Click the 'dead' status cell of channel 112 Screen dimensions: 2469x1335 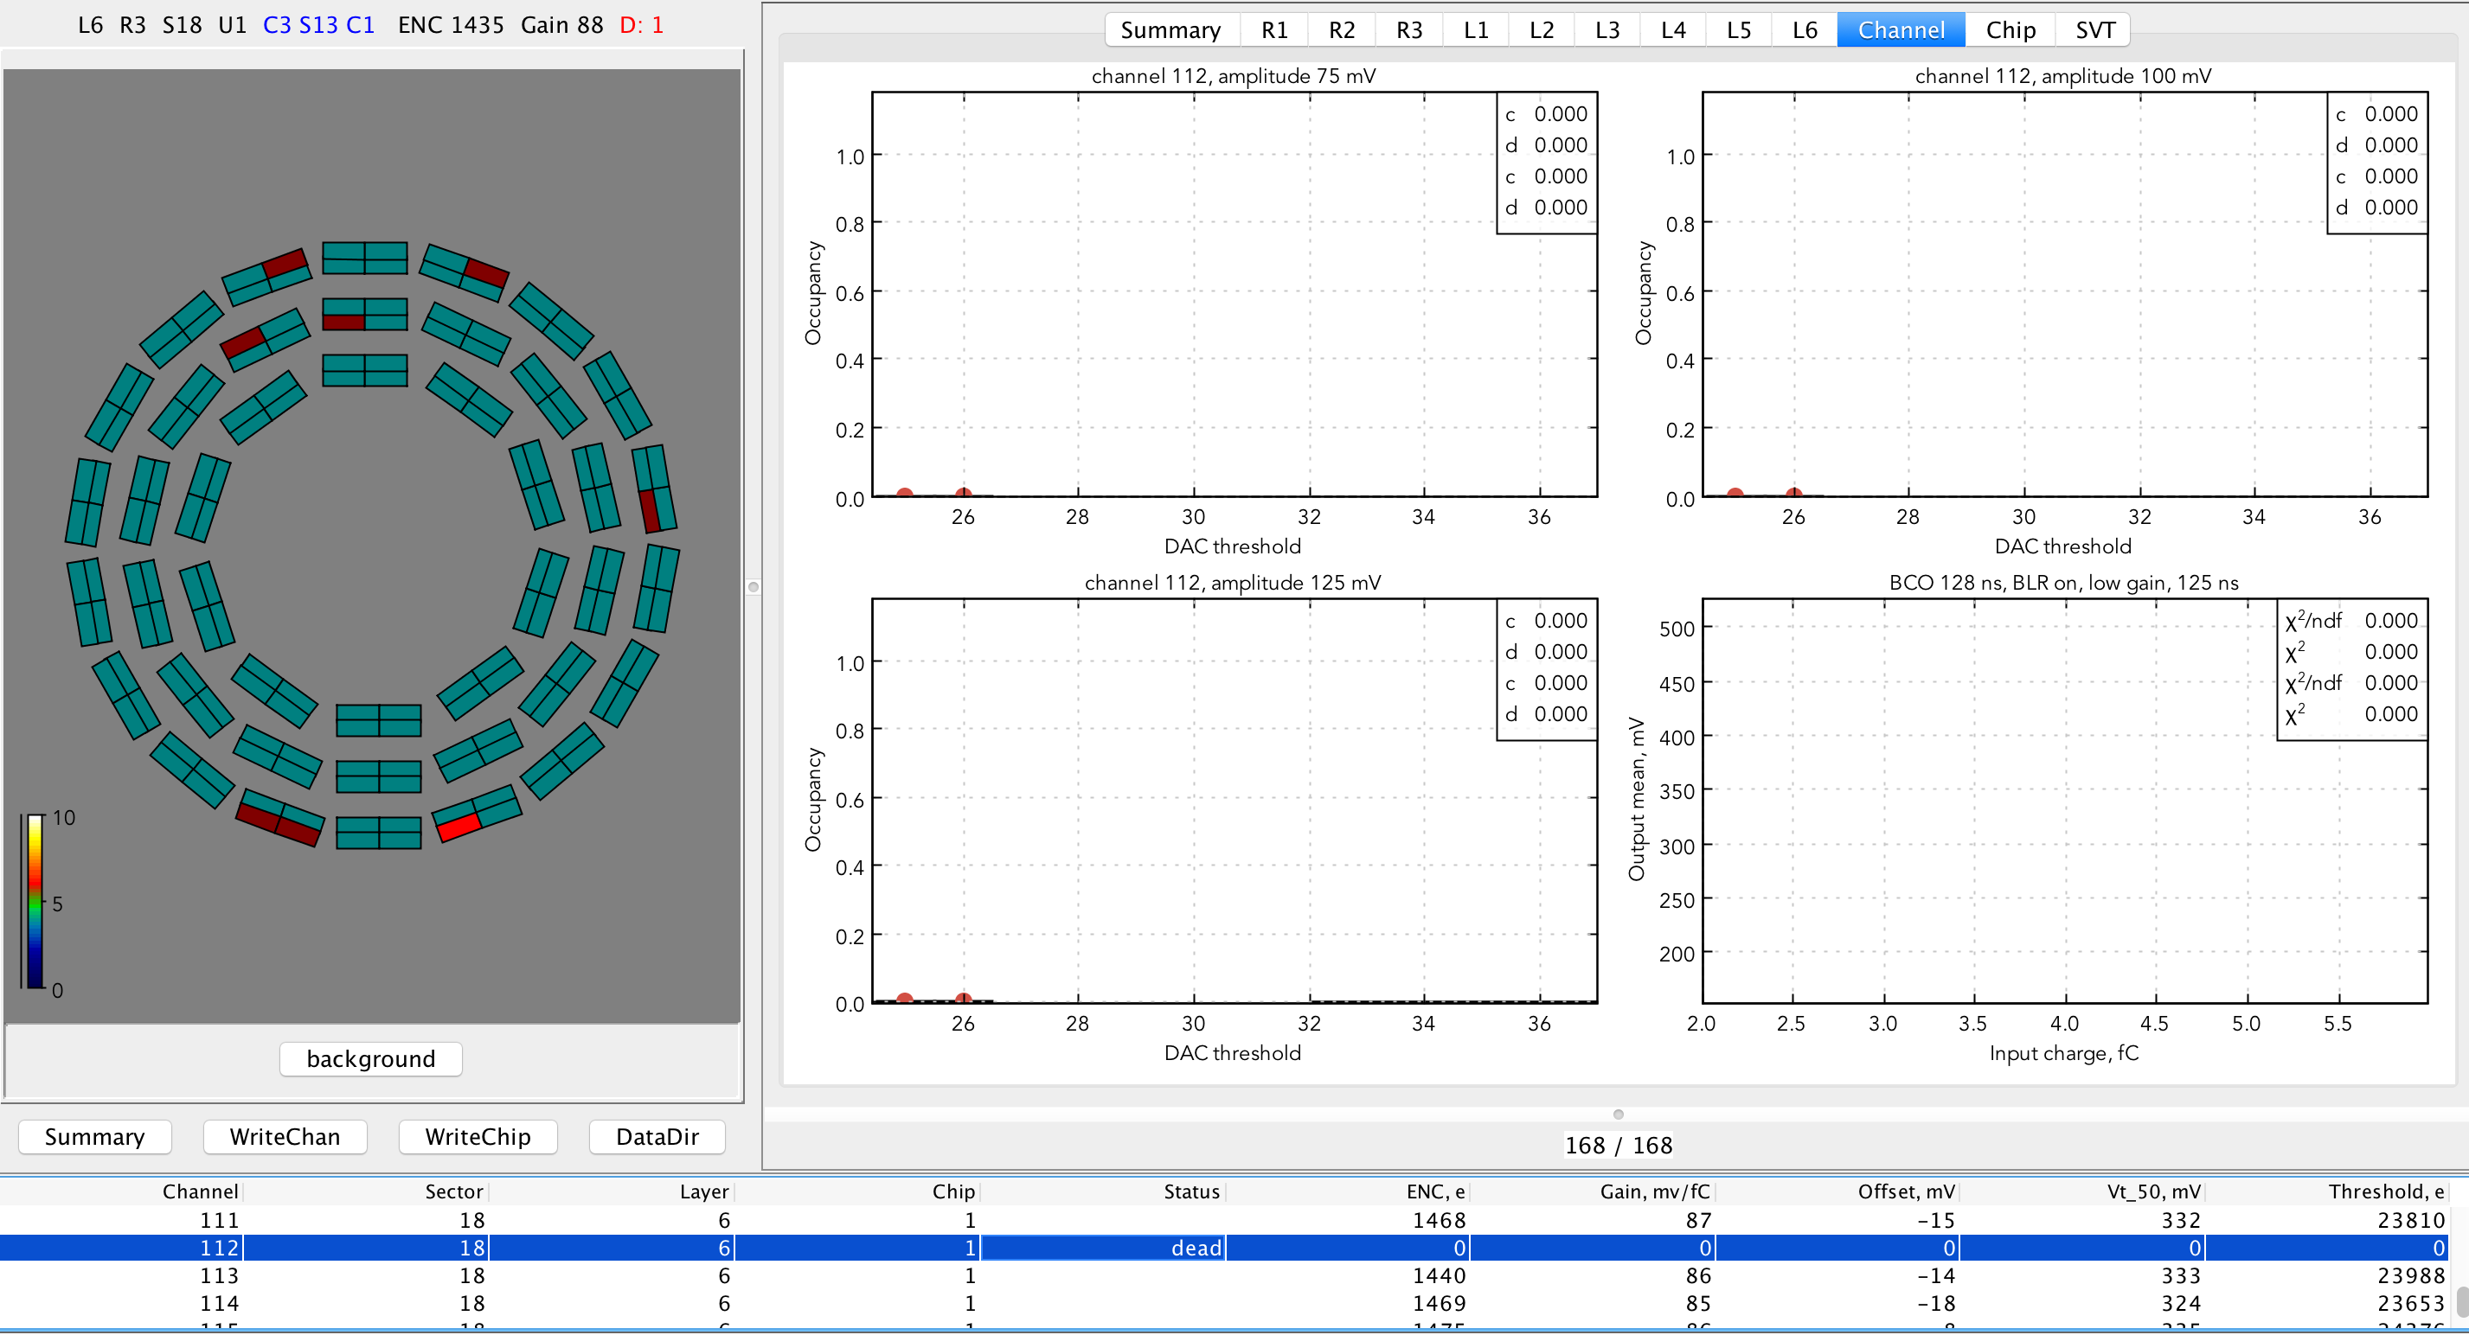[1102, 1248]
